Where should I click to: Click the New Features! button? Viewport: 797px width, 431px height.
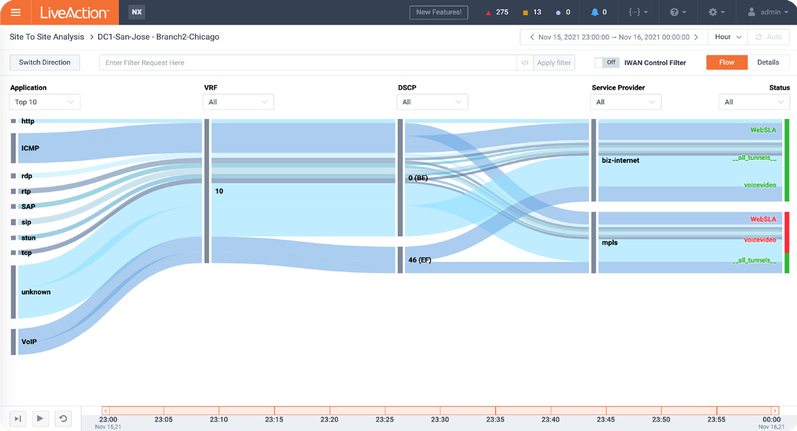tap(438, 13)
